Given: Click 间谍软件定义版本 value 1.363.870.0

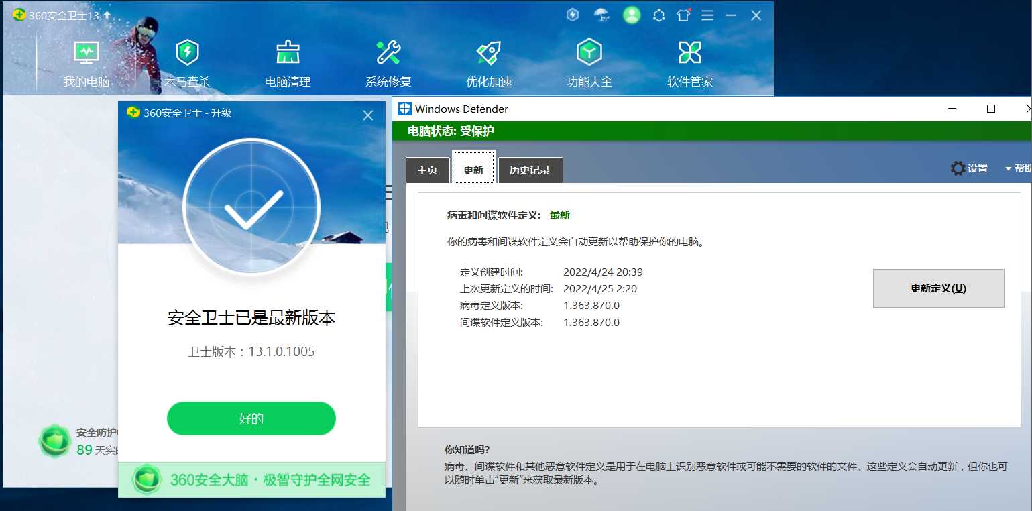Looking at the screenshot, I should click(591, 322).
